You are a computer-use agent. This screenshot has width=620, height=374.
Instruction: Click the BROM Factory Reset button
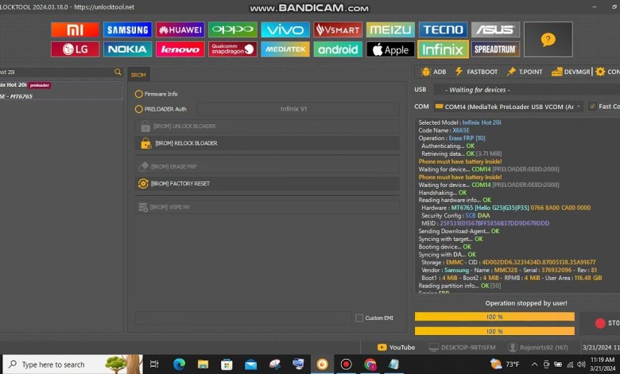click(267, 183)
